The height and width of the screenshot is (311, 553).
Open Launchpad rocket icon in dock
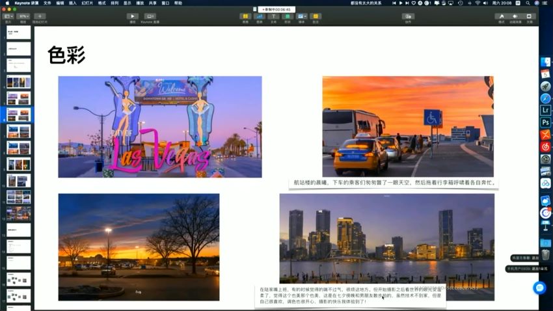click(x=545, y=86)
